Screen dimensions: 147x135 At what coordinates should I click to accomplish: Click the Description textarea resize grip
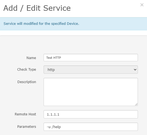(136, 104)
